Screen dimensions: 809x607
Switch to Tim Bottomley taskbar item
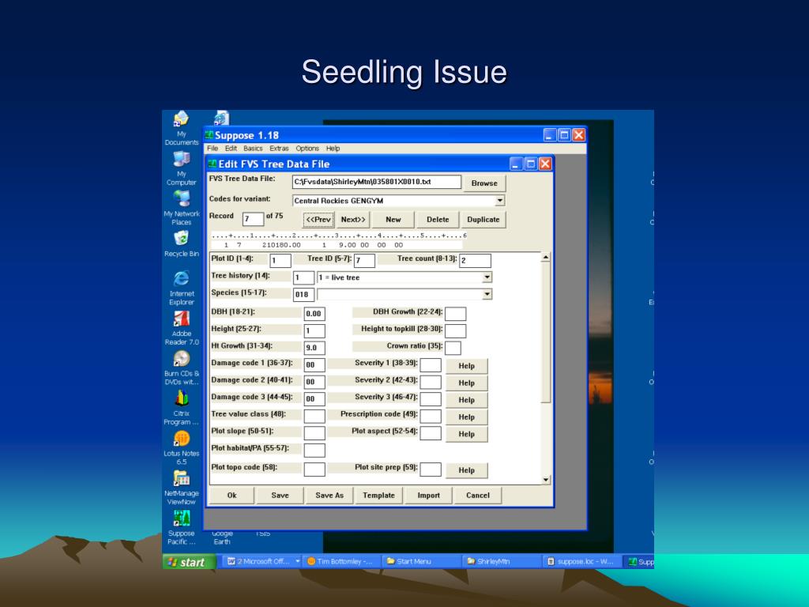coord(343,561)
